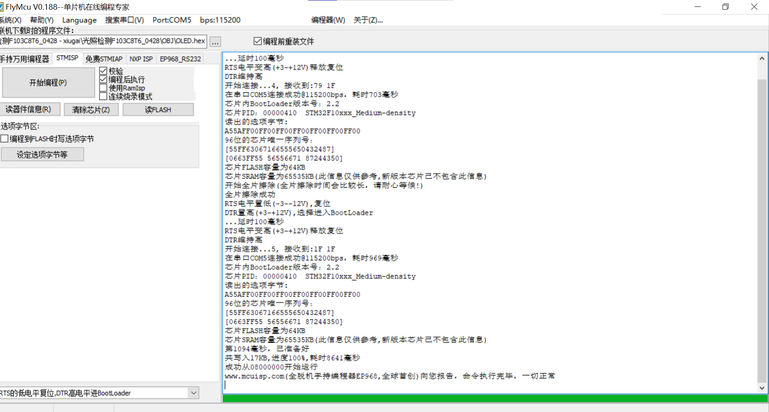Click the 读器件信息(R) button
The image size is (769, 412).
pos(29,109)
